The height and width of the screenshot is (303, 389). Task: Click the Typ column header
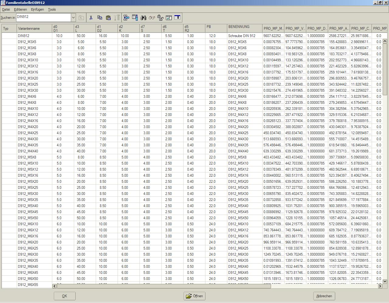click(9, 29)
